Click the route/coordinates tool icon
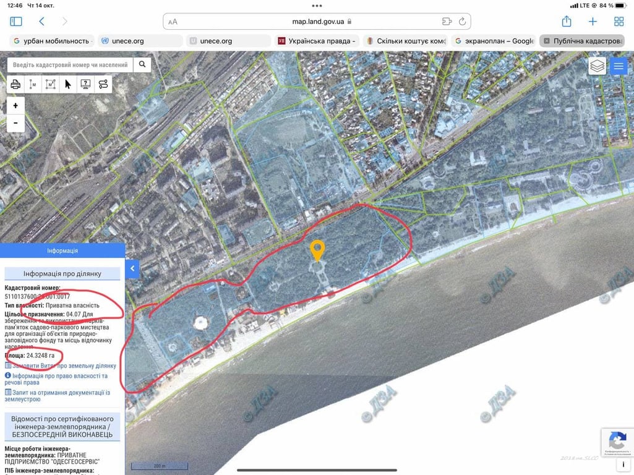This screenshot has width=634, height=475. (x=103, y=84)
